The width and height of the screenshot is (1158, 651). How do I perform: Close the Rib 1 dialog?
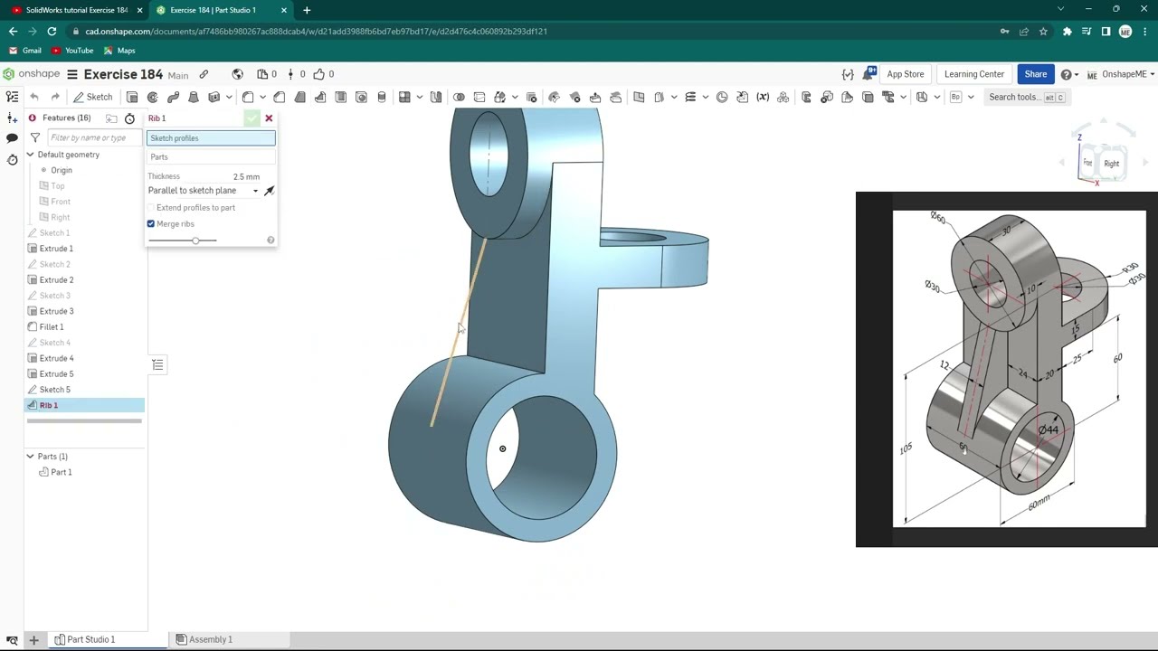pyautogui.click(x=269, y=118)
